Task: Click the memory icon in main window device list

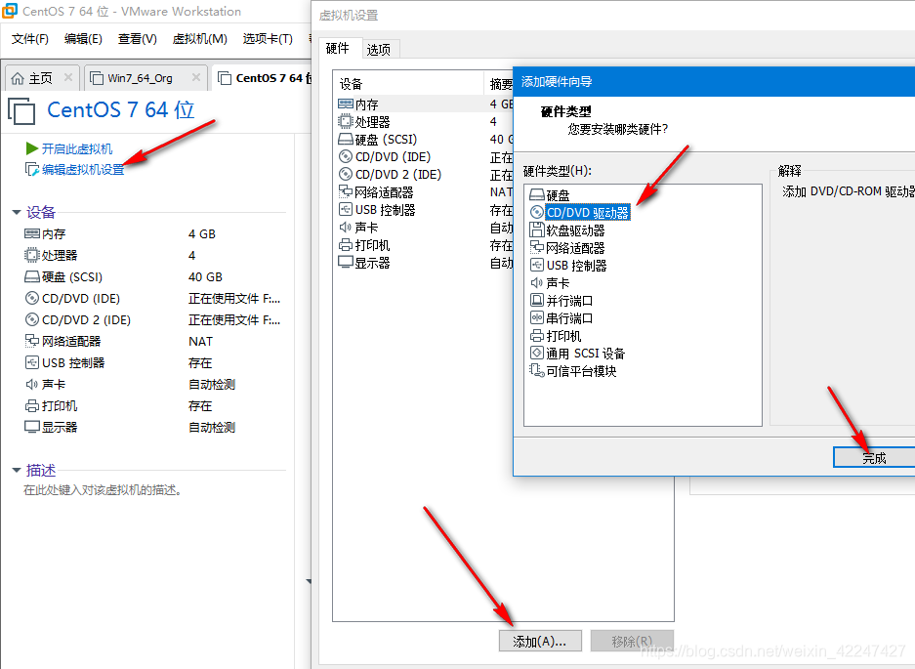Action: click(32, 233)
